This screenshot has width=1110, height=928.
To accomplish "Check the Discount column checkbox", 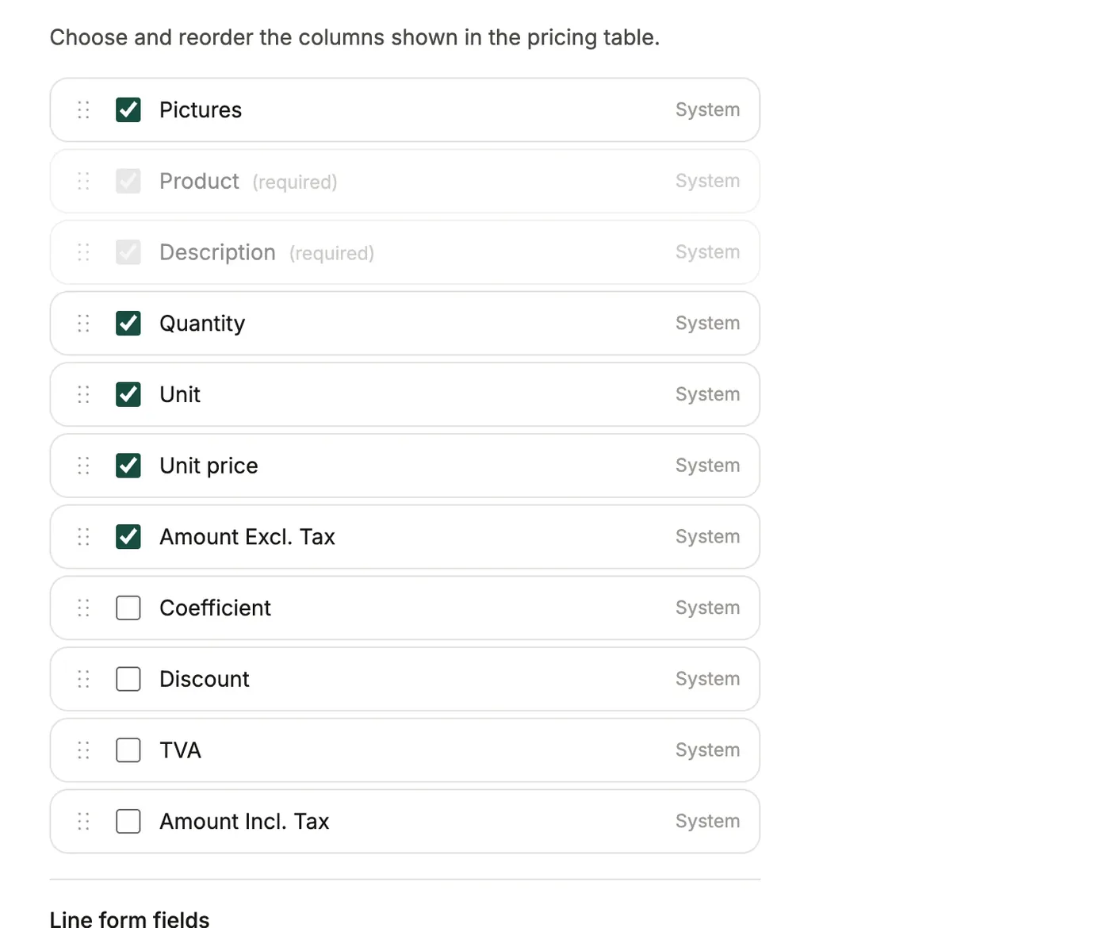I will pos(128,679).
